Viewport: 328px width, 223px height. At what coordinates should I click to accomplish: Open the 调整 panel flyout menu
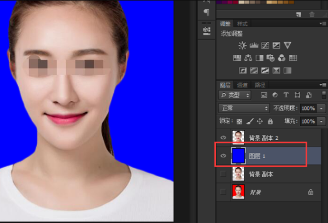click(323, 24)
